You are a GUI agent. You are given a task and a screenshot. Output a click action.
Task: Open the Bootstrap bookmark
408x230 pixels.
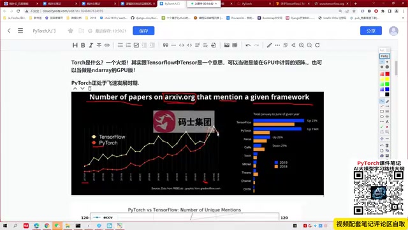(x=270, y=18)
